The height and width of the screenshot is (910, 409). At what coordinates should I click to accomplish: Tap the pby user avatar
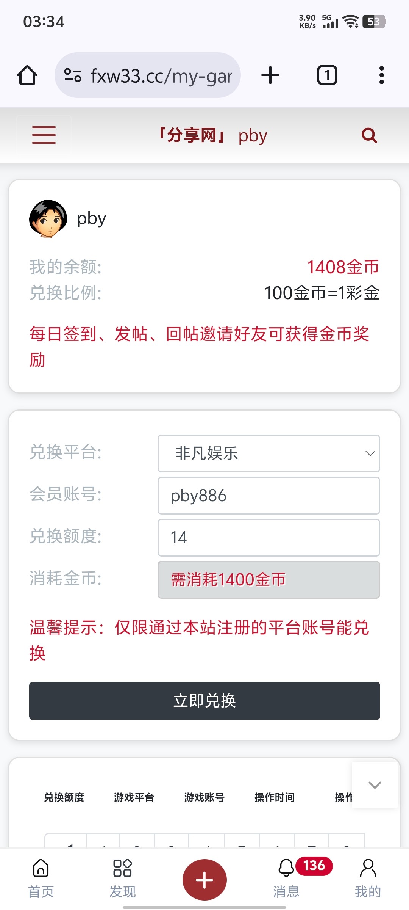coord(48,219)
